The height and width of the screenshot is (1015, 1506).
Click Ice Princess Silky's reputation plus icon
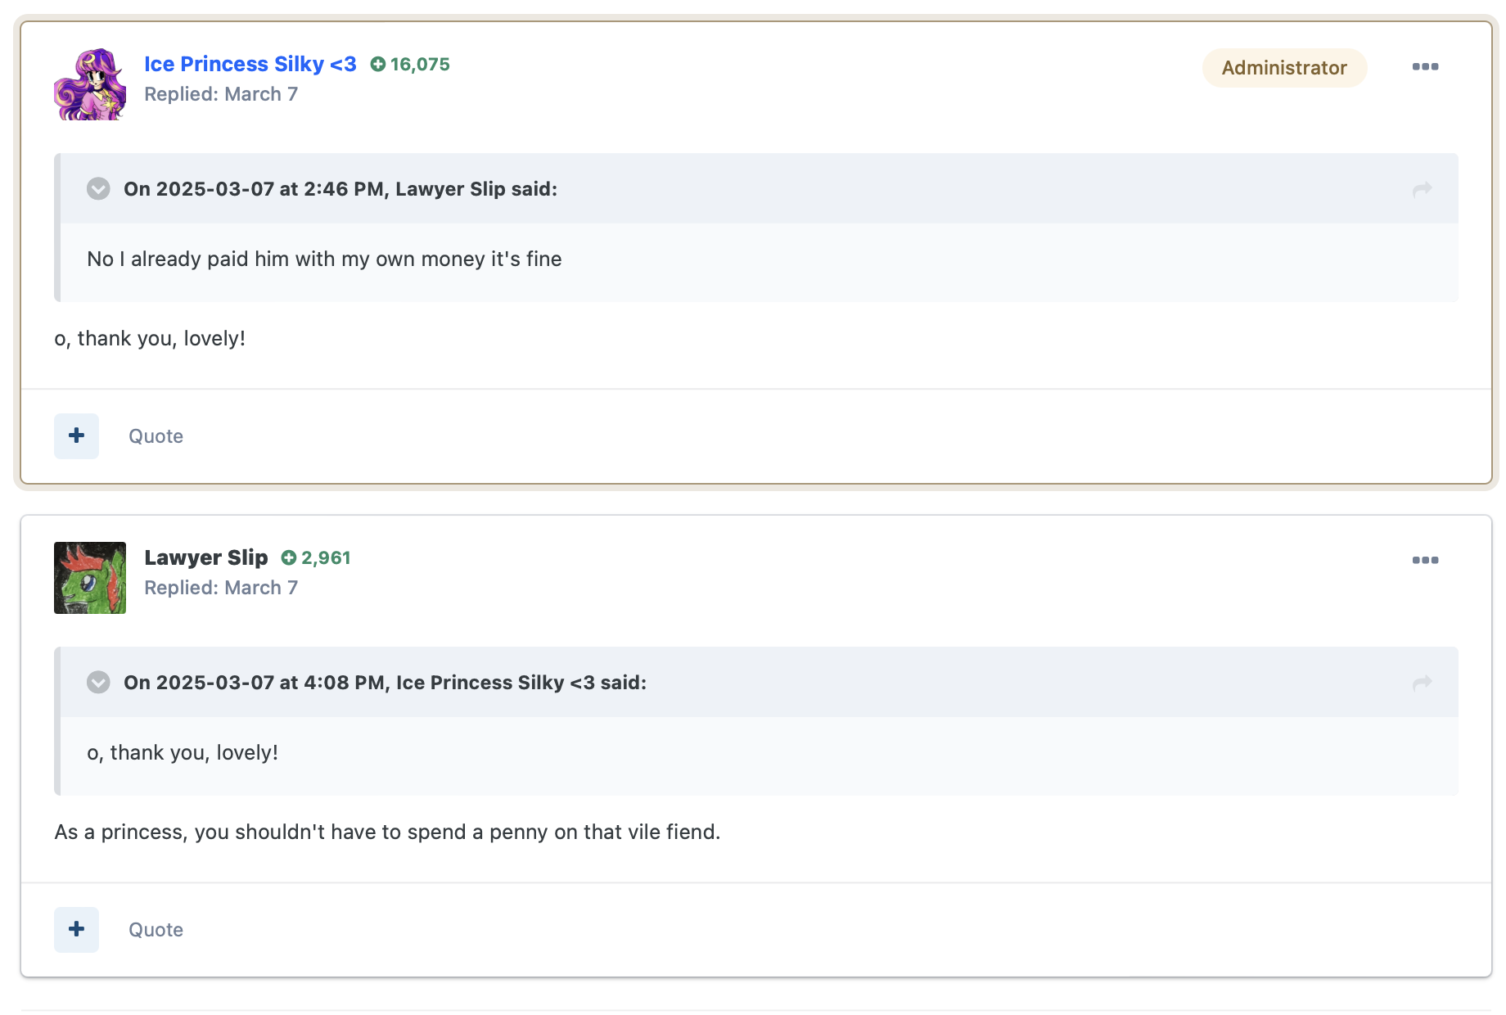(x=377, y=64)
